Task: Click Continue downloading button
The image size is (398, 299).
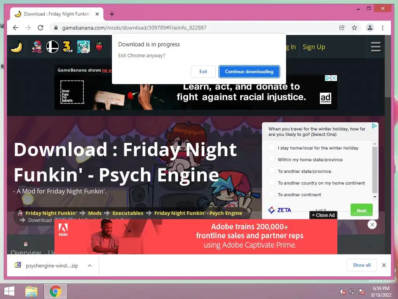Action: tap(249, 72)
